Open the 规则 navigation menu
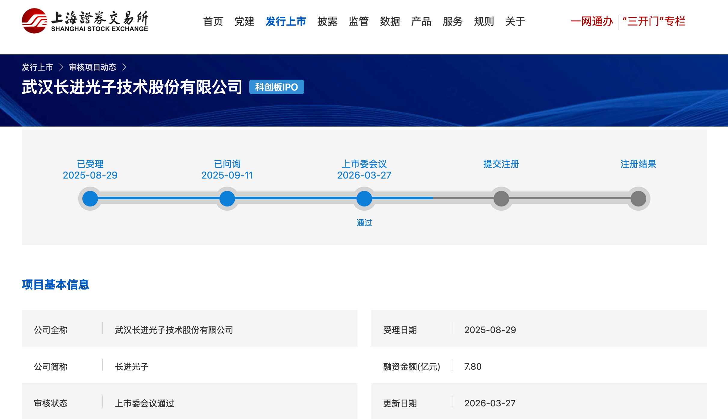Screen dimensions: 728x419 click(484, 21)
